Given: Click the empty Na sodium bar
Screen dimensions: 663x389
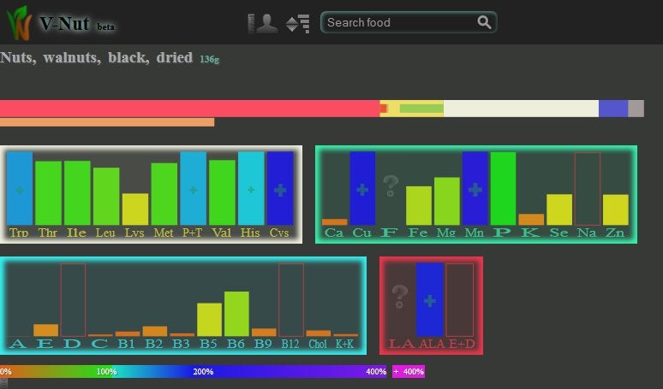Looking at the screenshot, I should pos(588,189).
